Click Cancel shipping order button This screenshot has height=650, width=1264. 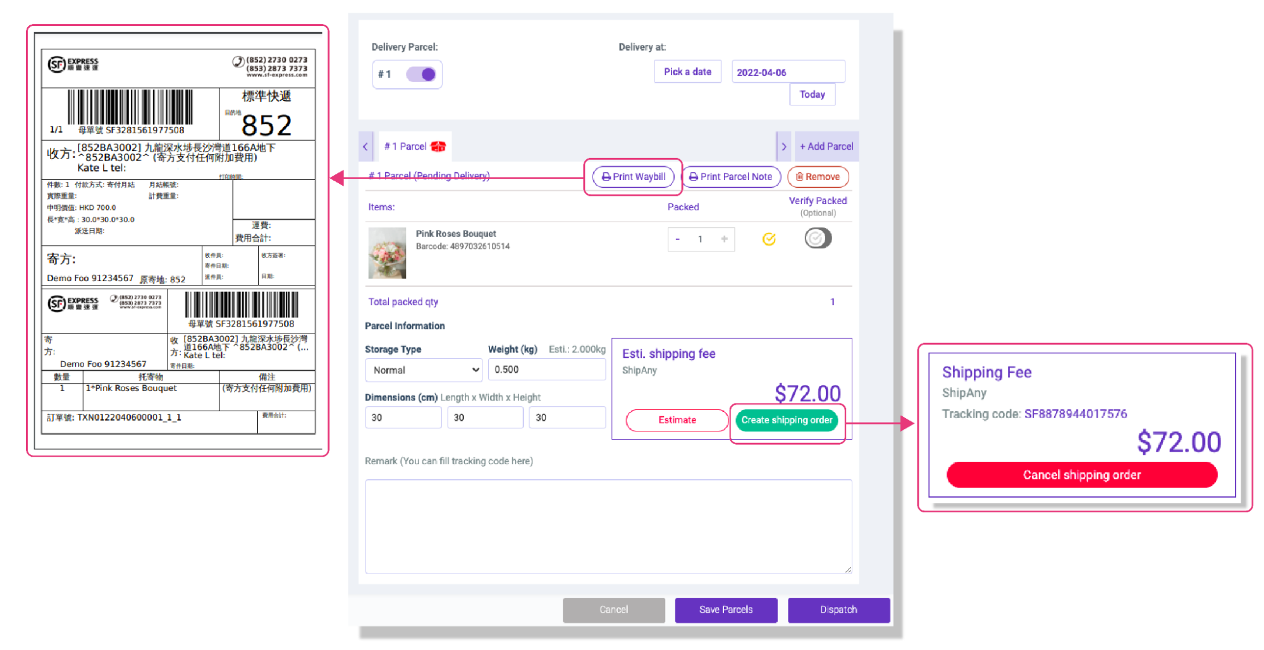click(1081, 475)
